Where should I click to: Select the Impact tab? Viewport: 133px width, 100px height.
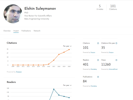click(x=16, y=31)
